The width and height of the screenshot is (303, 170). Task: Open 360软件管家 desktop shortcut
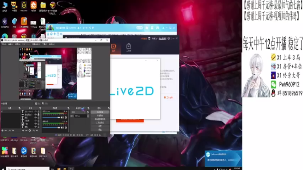click(x=5, y=152)
